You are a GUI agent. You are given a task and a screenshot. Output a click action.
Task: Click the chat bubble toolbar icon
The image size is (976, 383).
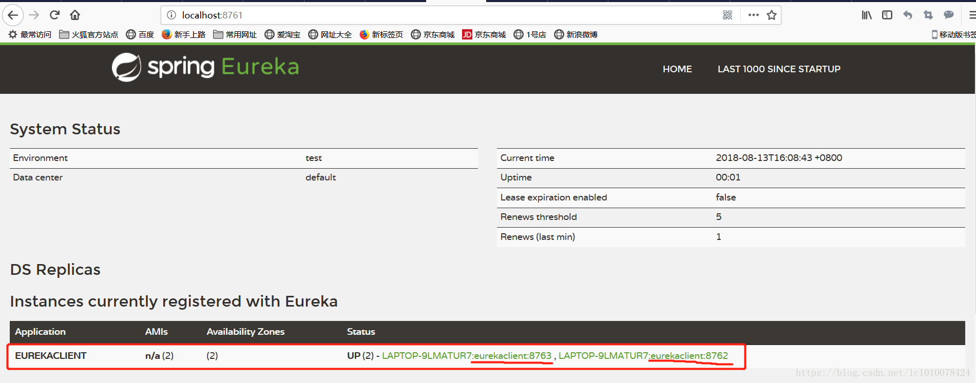(949, 15)
